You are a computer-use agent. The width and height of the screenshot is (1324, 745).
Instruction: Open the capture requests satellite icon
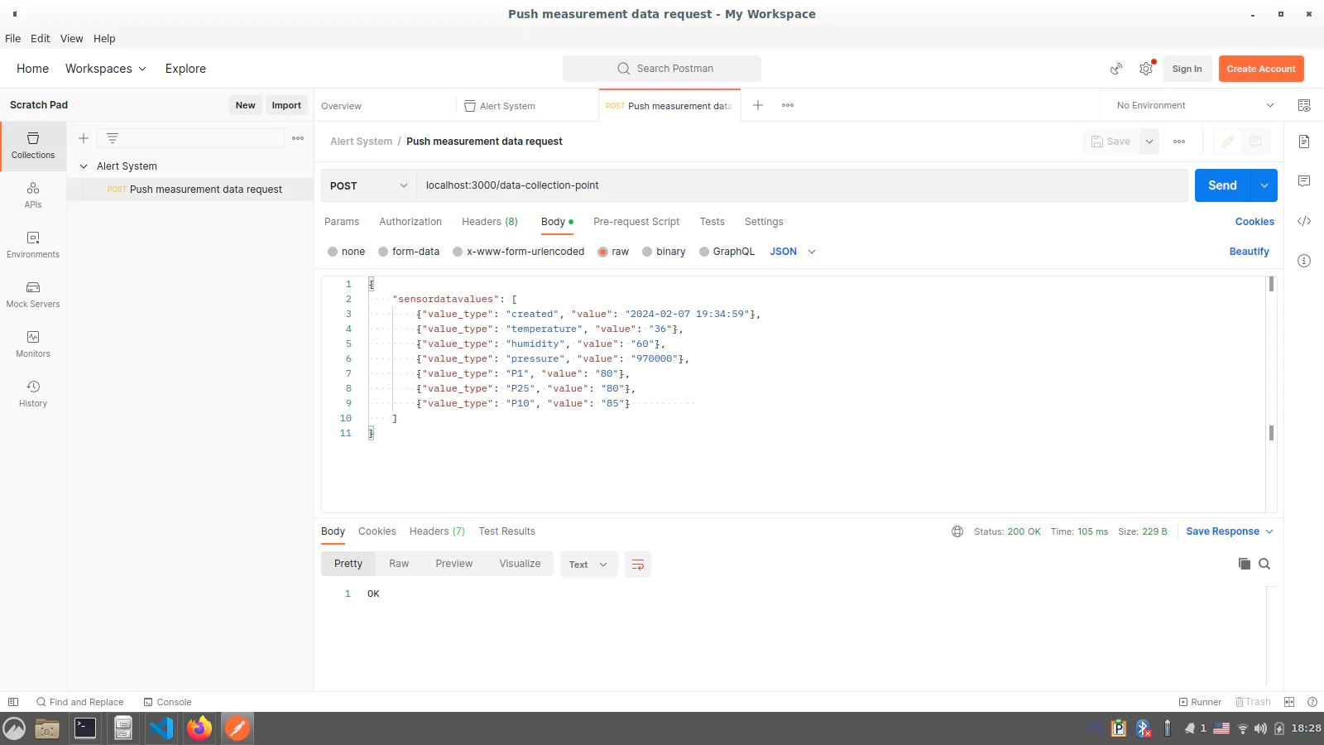coord(1116,69)
